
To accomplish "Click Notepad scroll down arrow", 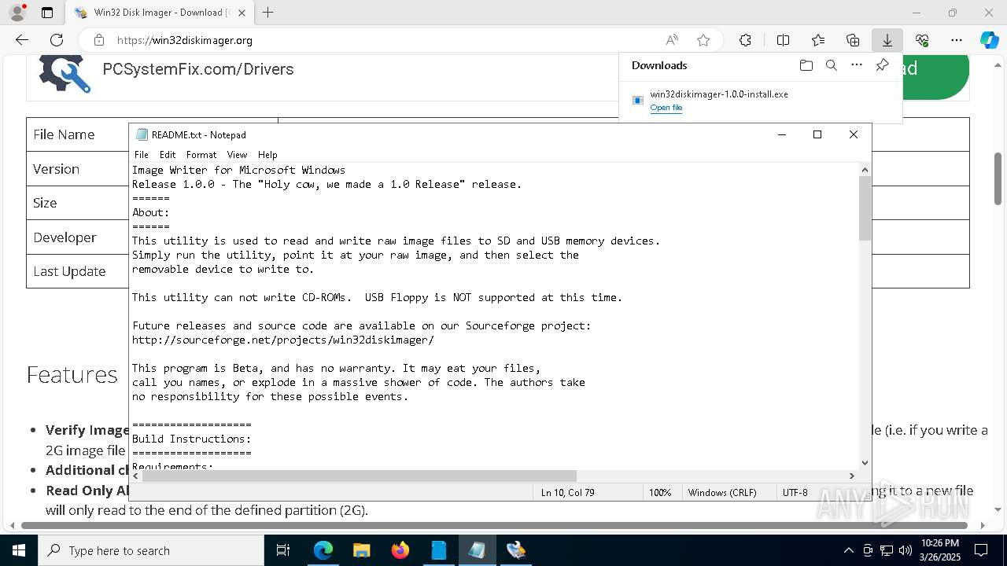I will click(x=865, y=463).
